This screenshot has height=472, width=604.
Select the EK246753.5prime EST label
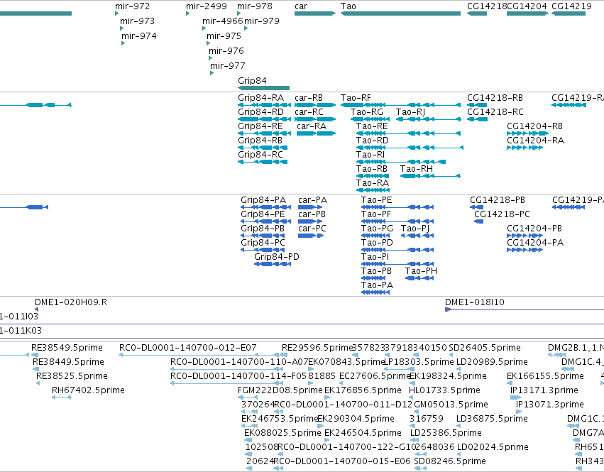280,419
